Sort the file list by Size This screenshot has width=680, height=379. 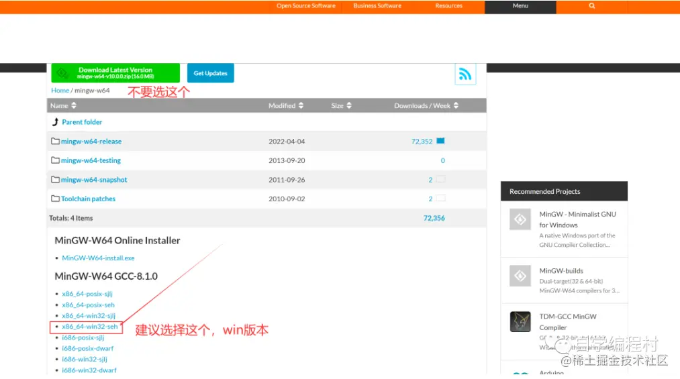coord(341,105)
